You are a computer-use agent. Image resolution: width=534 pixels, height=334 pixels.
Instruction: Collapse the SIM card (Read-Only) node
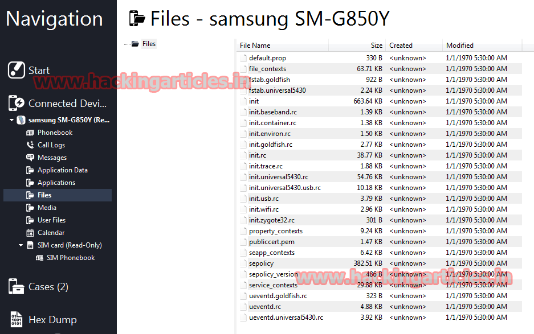pyautogui.click(x=21, y=245)
